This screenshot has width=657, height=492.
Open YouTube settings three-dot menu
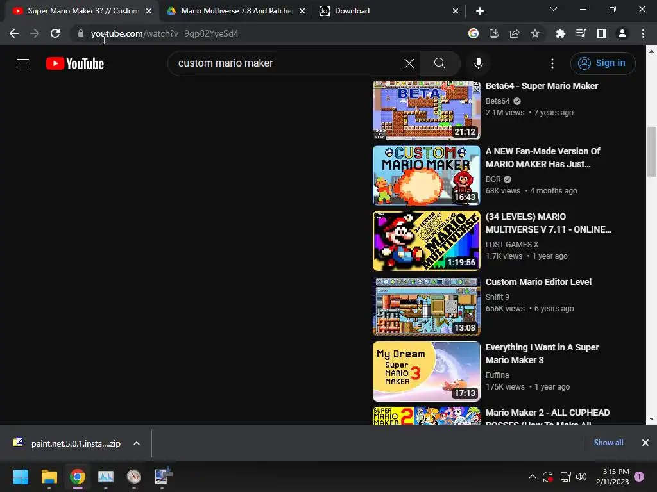pyautogui.click(x=552, y=63)
